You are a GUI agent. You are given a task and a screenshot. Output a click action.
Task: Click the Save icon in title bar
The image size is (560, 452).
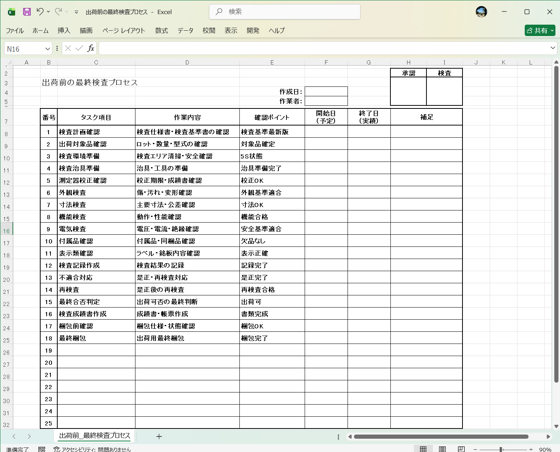pyautogui.click(x=27, y=12)
